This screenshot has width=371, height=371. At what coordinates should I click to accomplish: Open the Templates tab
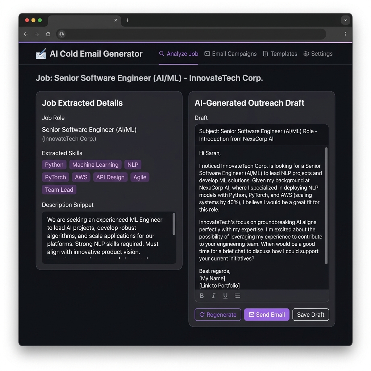pyautogui.click(x=280, y=54)
